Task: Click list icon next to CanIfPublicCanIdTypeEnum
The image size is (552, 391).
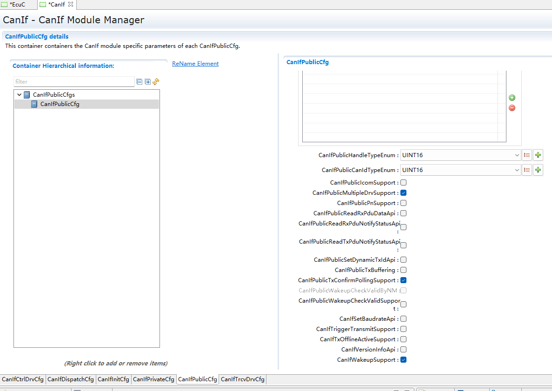Action: click(527, 170)
